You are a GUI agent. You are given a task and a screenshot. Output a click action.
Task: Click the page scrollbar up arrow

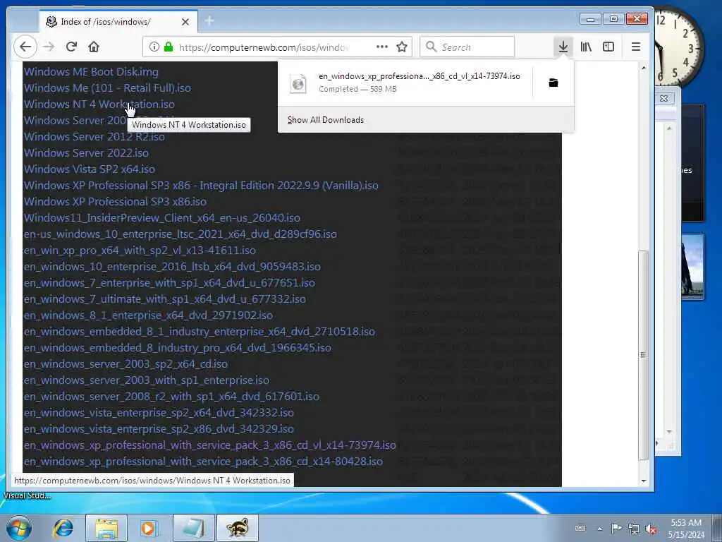643,68
